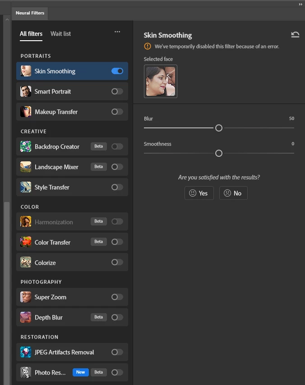
Task: Click the scroll-up arrow at left edge
Action: [7, 19]
